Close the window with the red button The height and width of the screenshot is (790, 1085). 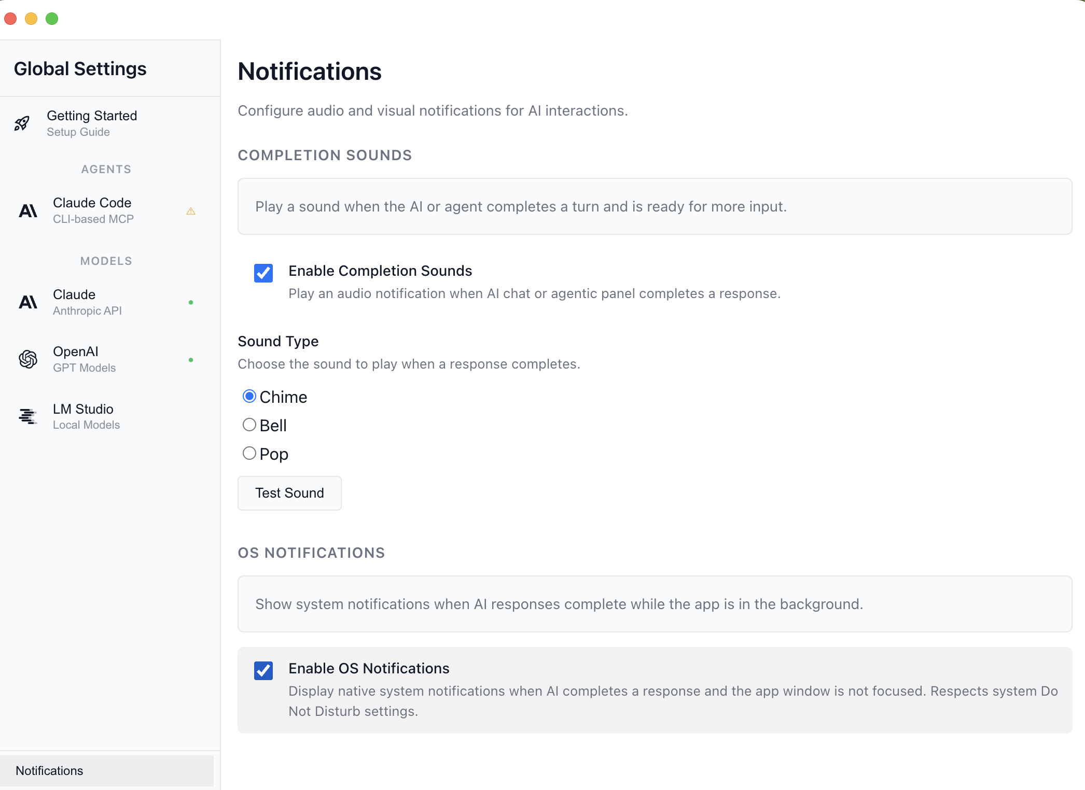click(10, 19)
